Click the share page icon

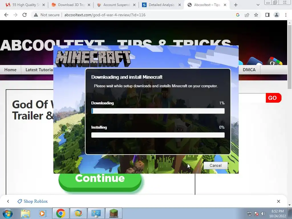pyautogui.click(x=247, y=15)
